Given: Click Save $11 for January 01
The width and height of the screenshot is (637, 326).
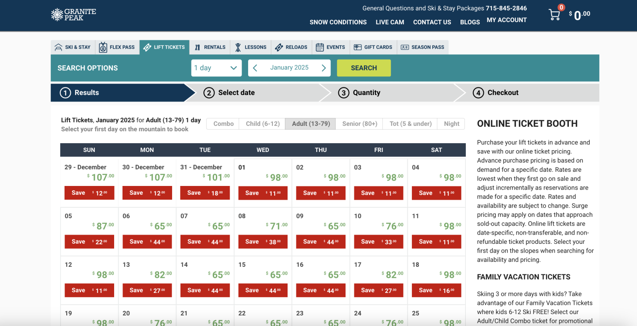Looking at the screenshot, I should point(263,193).
